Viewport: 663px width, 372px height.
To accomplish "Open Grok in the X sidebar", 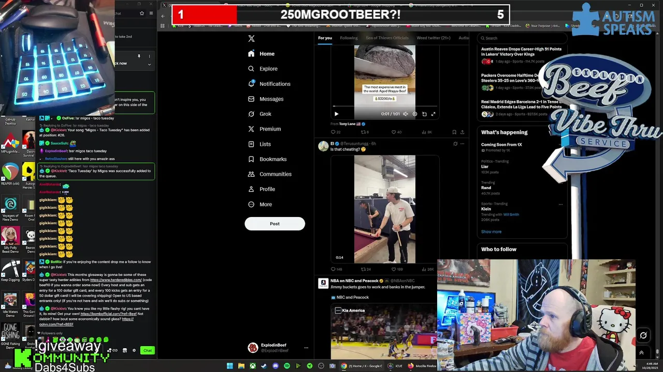I will click(x=260, y=114).
